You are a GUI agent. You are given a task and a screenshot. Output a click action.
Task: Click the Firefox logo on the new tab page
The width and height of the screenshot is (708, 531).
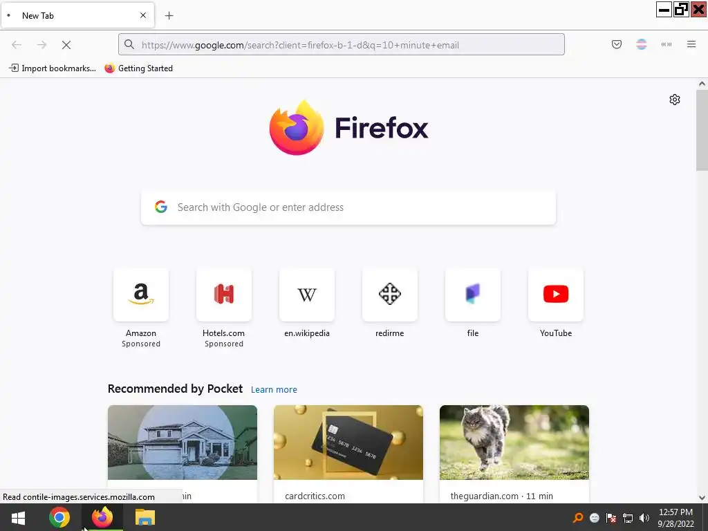pyautogui.click(x=348, y=128)
